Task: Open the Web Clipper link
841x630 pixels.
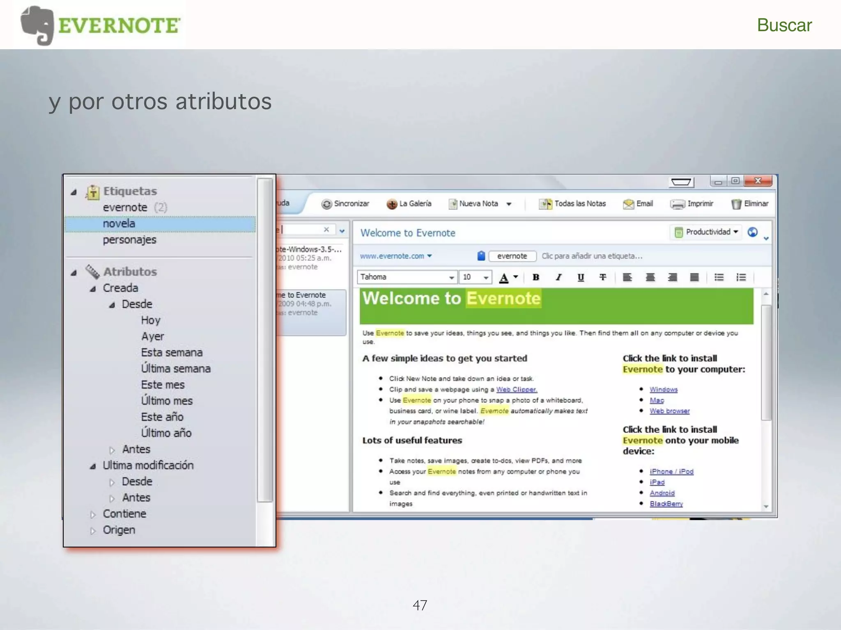Action: [516, 390]
